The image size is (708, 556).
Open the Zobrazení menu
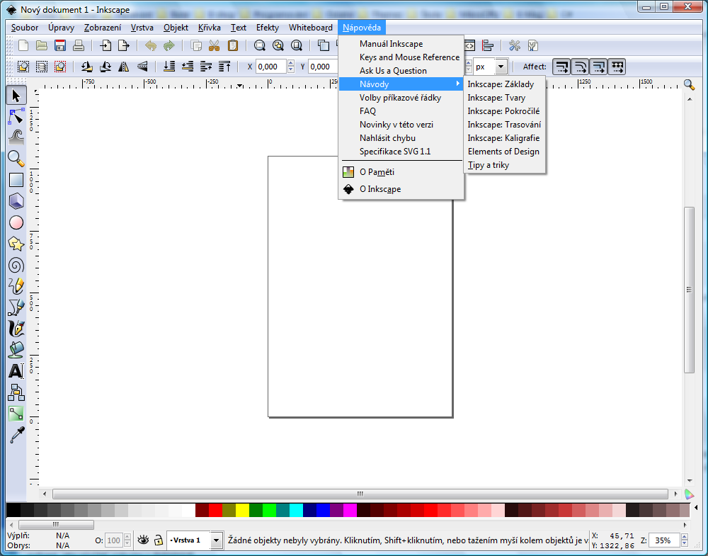pyautogui.click(x=103, y=28)
